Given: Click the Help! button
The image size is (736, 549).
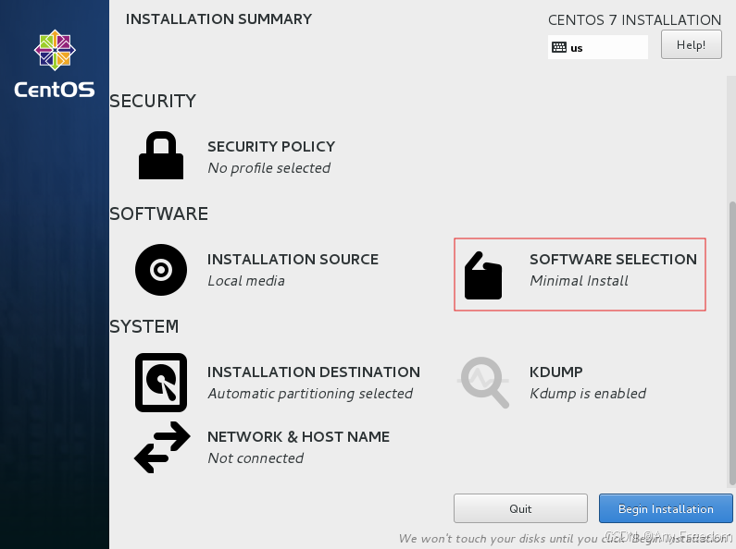Looking at the screenshot, I should (x=691, y=45).
